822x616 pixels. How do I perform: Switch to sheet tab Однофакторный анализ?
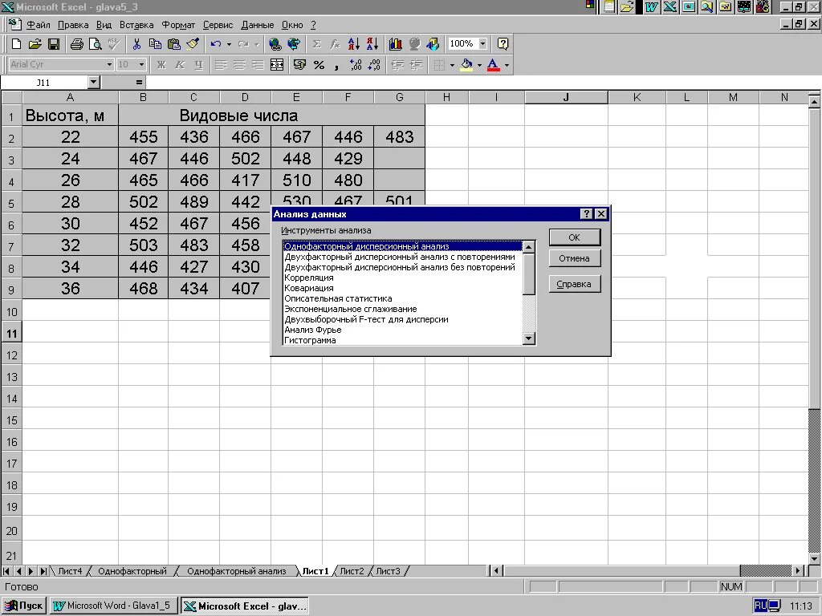pyautogui.click(x=237, y=571)
